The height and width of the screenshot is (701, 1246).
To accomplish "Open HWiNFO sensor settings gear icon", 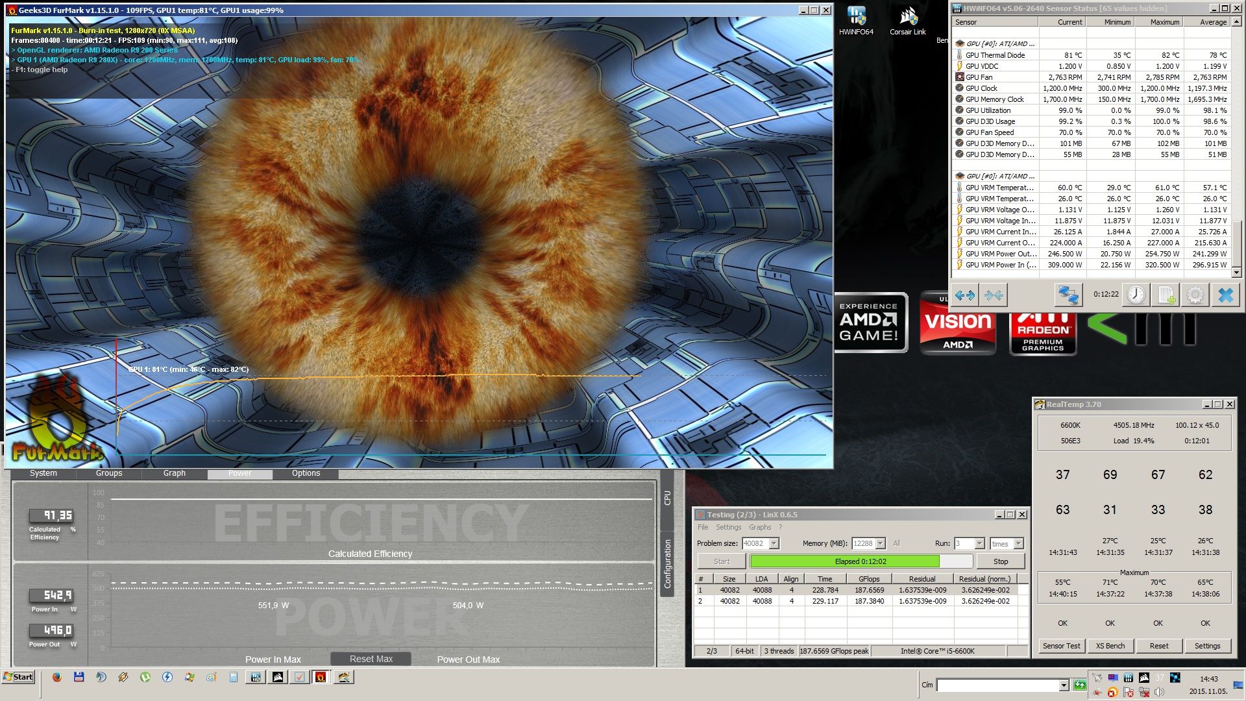I will [x=1195, y=295].
